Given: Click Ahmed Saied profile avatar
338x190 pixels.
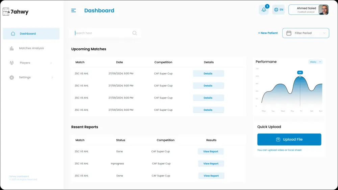Looking at the screenshot, I should (323, 10).
